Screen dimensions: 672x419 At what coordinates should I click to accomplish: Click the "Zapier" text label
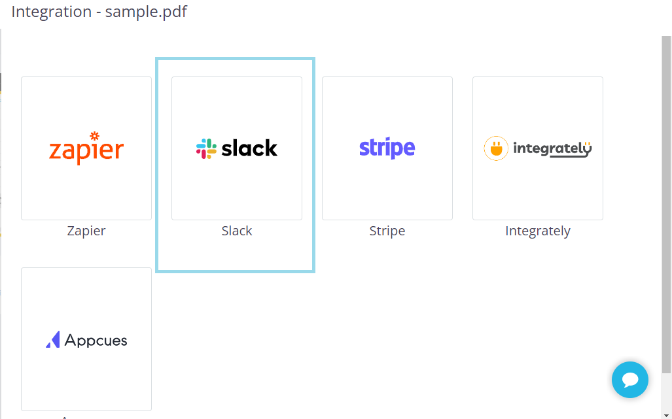[86, 231]
